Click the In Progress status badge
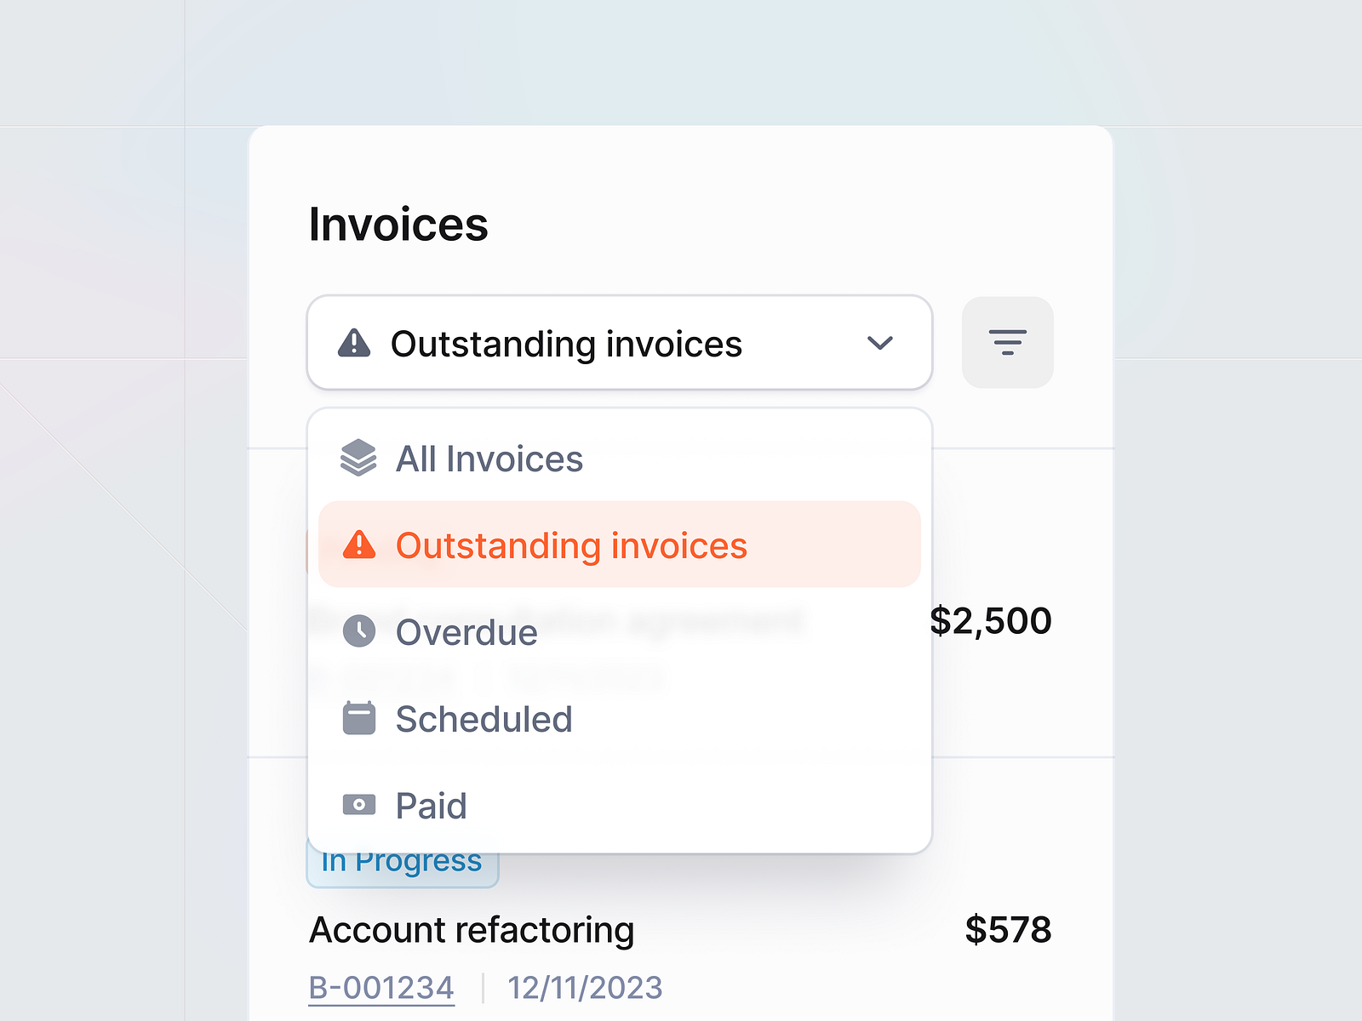 click(x=402, y=860)
